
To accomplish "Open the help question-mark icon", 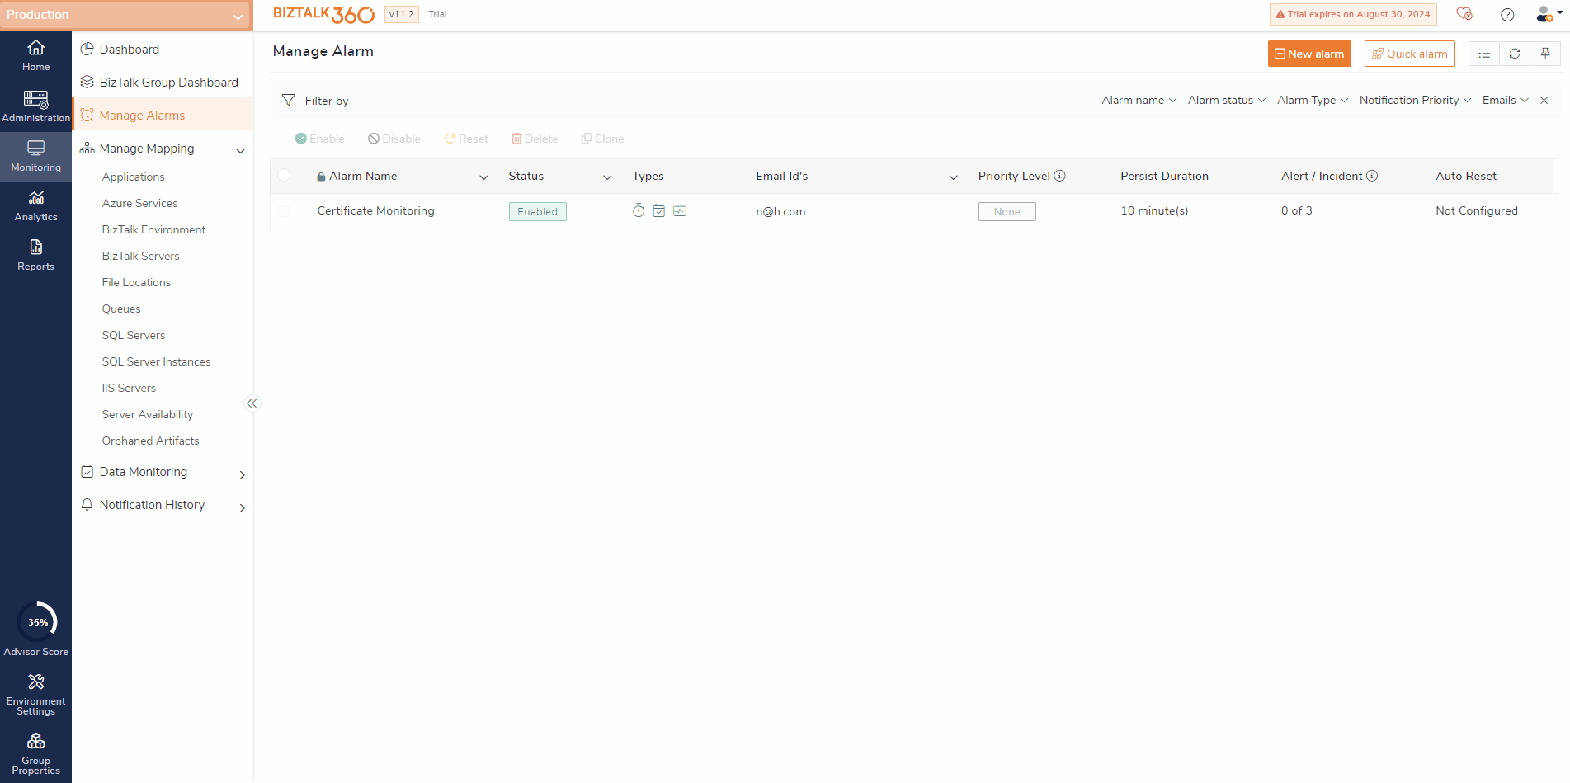I will pos(1506,14).
